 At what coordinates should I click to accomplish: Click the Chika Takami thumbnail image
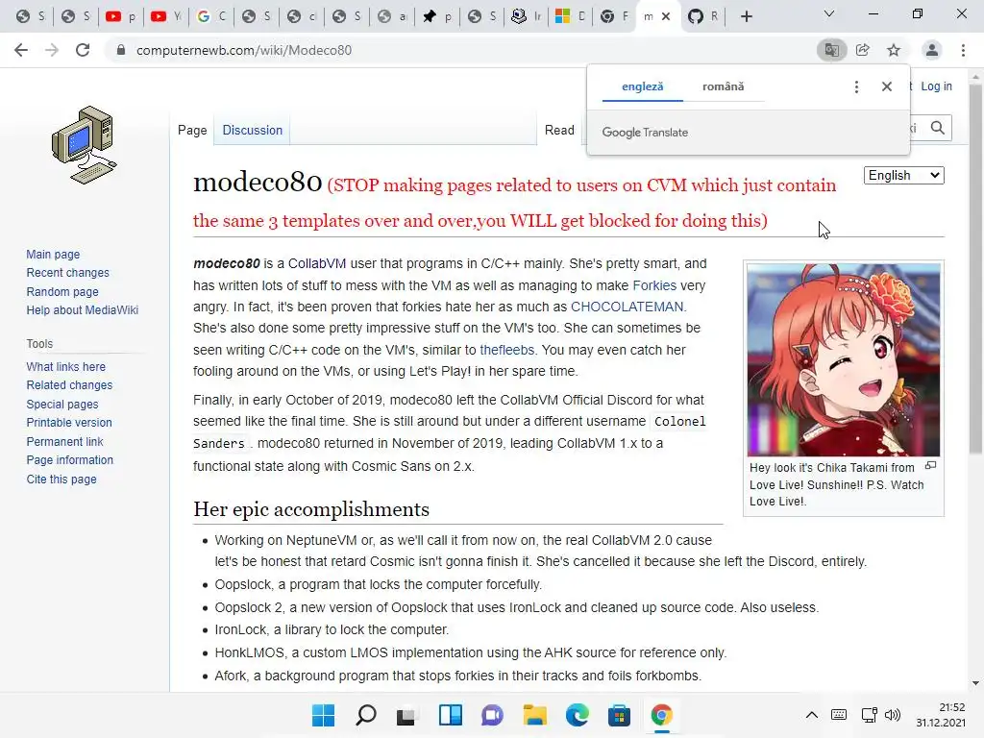tap(844, 359)
